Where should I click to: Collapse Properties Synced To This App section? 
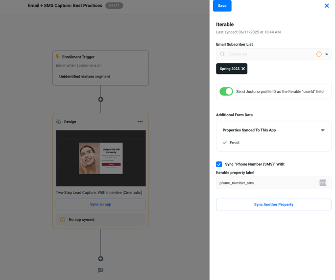pyautogui.click(x=322, y=130)
